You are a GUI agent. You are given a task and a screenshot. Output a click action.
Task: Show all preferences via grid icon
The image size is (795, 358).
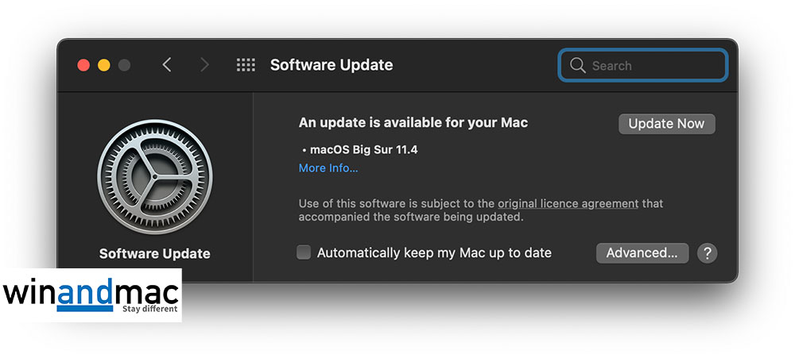pyautogui.click(x=246, y=65)
